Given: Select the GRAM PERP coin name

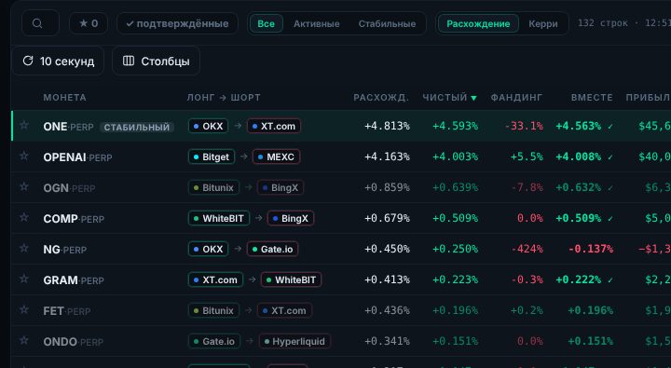Looking at the screenshot, I should [x=74, y=280].
